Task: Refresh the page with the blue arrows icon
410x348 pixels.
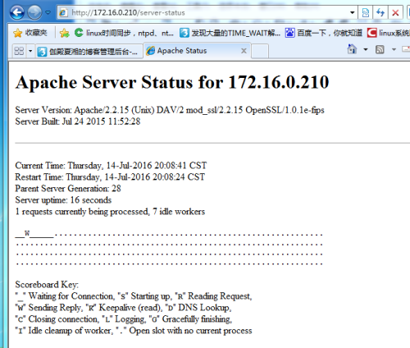Action: (380, 12)
